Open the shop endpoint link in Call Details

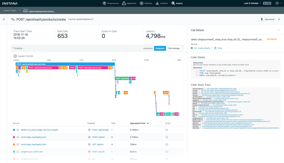click(x=220, y=48)
